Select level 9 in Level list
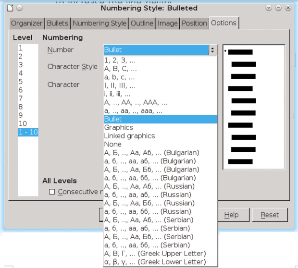 tap(28, 115)
